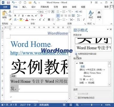Apply the yellow text highlight color
Image resolution: width=114 pixels, height=107 pixels.
coord(21,20)
